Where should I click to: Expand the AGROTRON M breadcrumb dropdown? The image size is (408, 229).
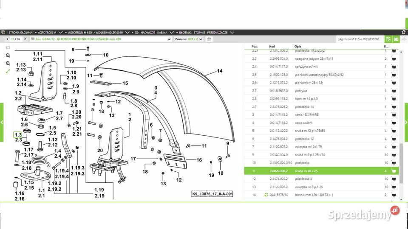point(61,33)
